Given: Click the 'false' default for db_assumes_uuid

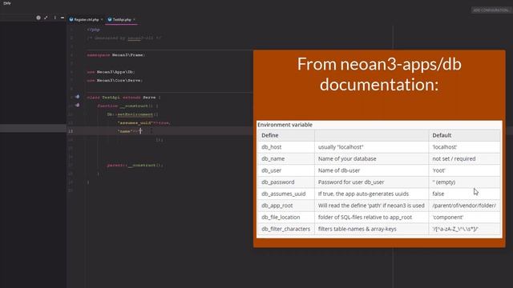Looking at the screenshot, I should pos(438,194).
